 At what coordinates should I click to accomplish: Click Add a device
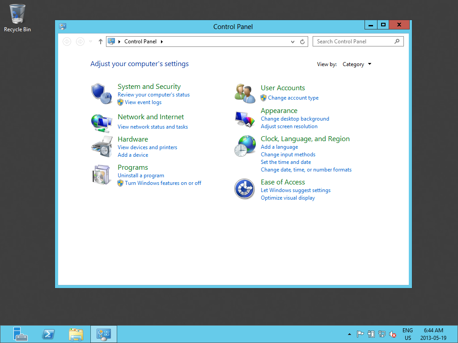click(x=133, y=155)
